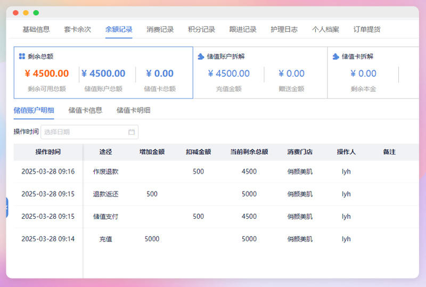Click the calendar icon in date picker
Image resolution: width=426 pixels, height=287 pixels.
[132, 132]
